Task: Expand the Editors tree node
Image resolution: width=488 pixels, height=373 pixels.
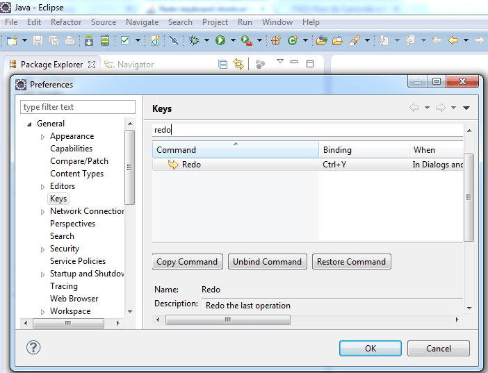Action: click(42, 187)
